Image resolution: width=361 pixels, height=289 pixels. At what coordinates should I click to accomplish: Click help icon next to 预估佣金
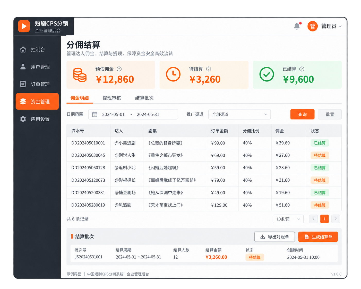pyautogui.click(x=119, y=69)
